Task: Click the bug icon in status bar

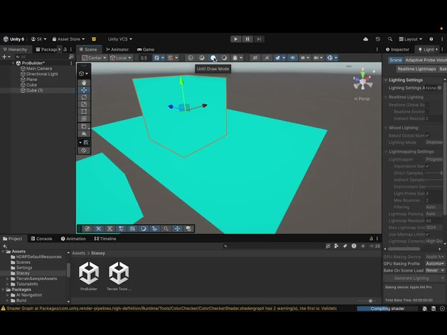Action: coord(425,308)
